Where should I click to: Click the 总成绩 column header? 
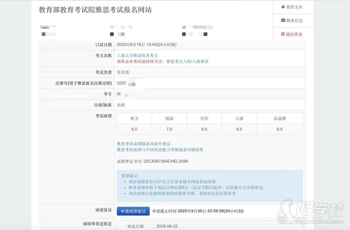coord(280,118)
